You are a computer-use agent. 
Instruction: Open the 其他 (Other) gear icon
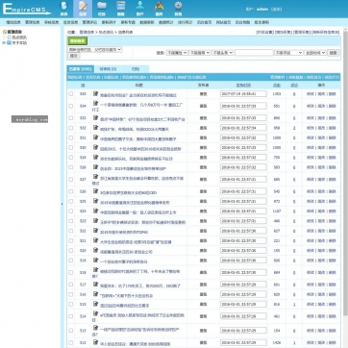[x=178, y=9]
